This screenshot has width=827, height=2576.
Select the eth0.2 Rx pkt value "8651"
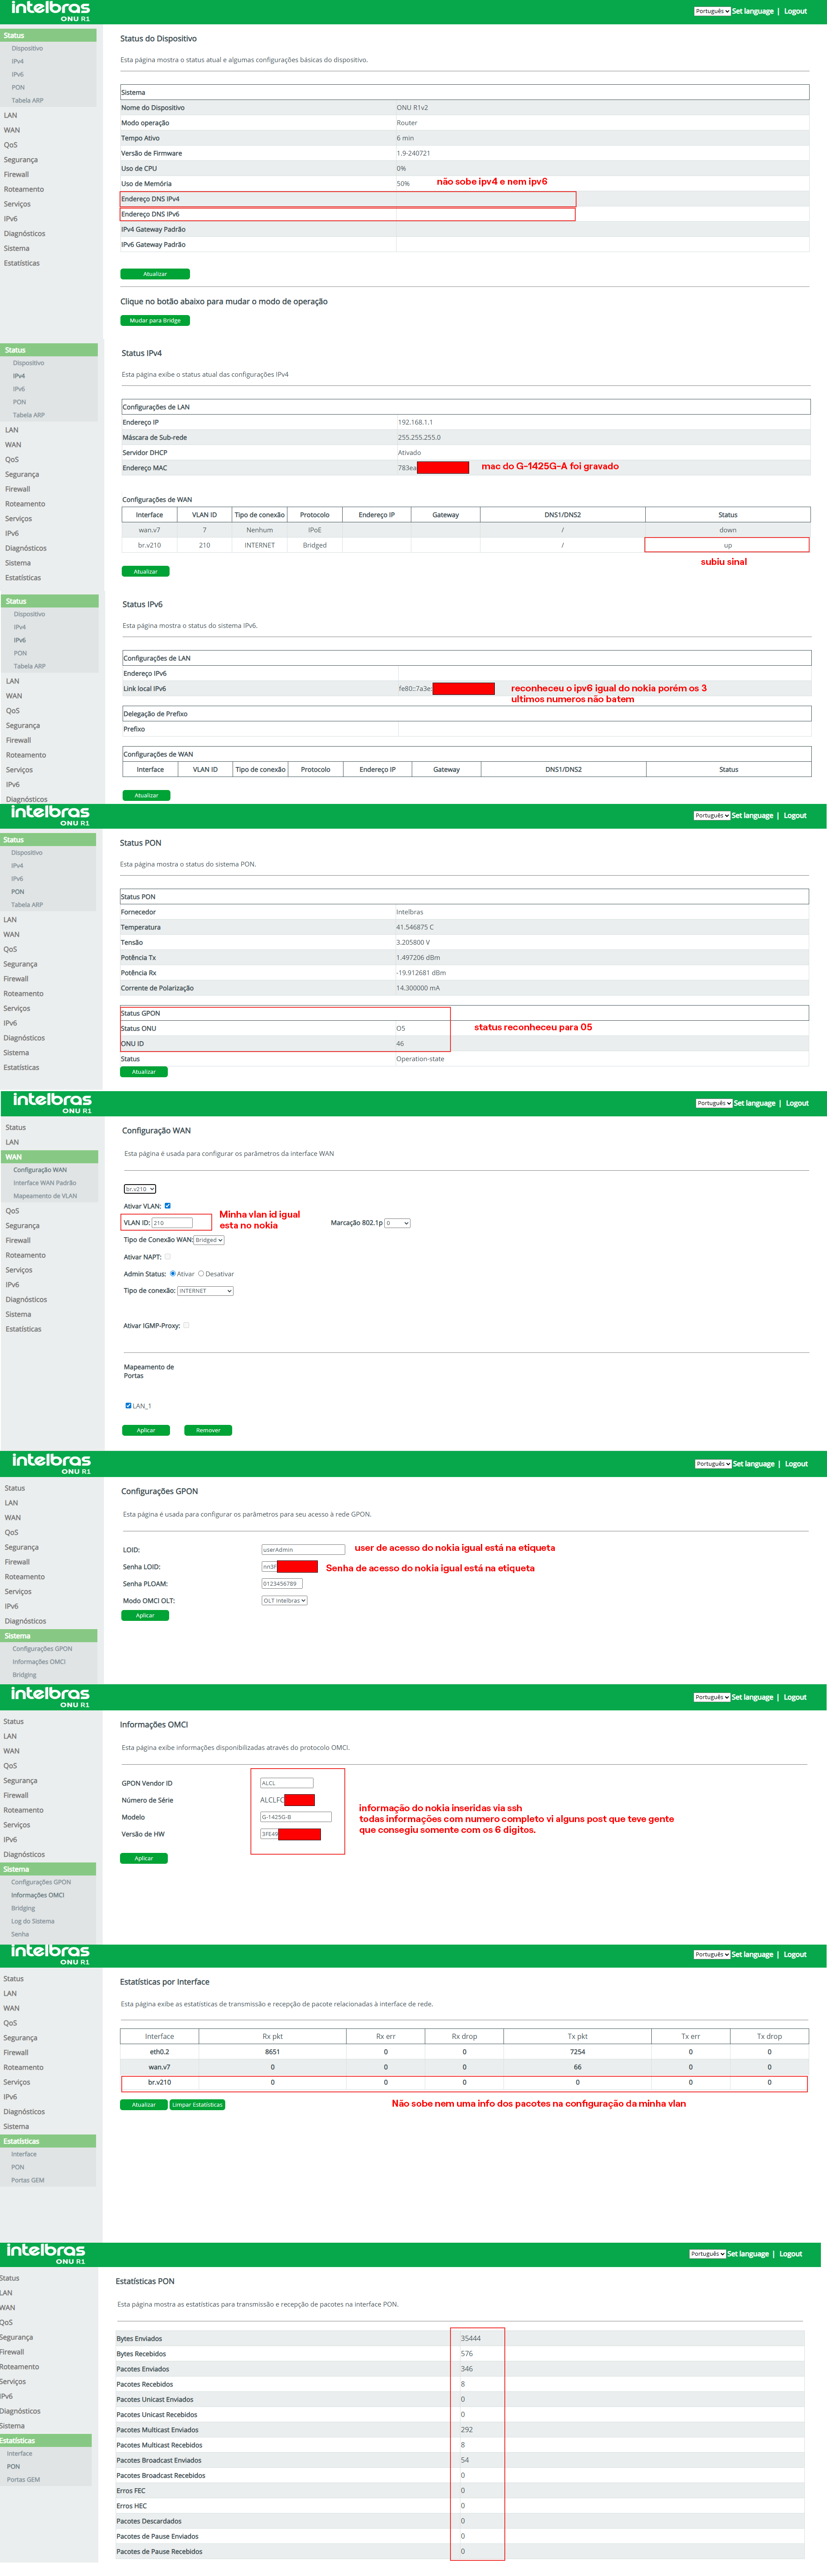272,2052
